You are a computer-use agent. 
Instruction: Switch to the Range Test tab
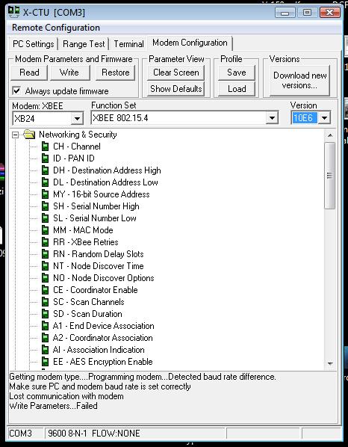84,44
